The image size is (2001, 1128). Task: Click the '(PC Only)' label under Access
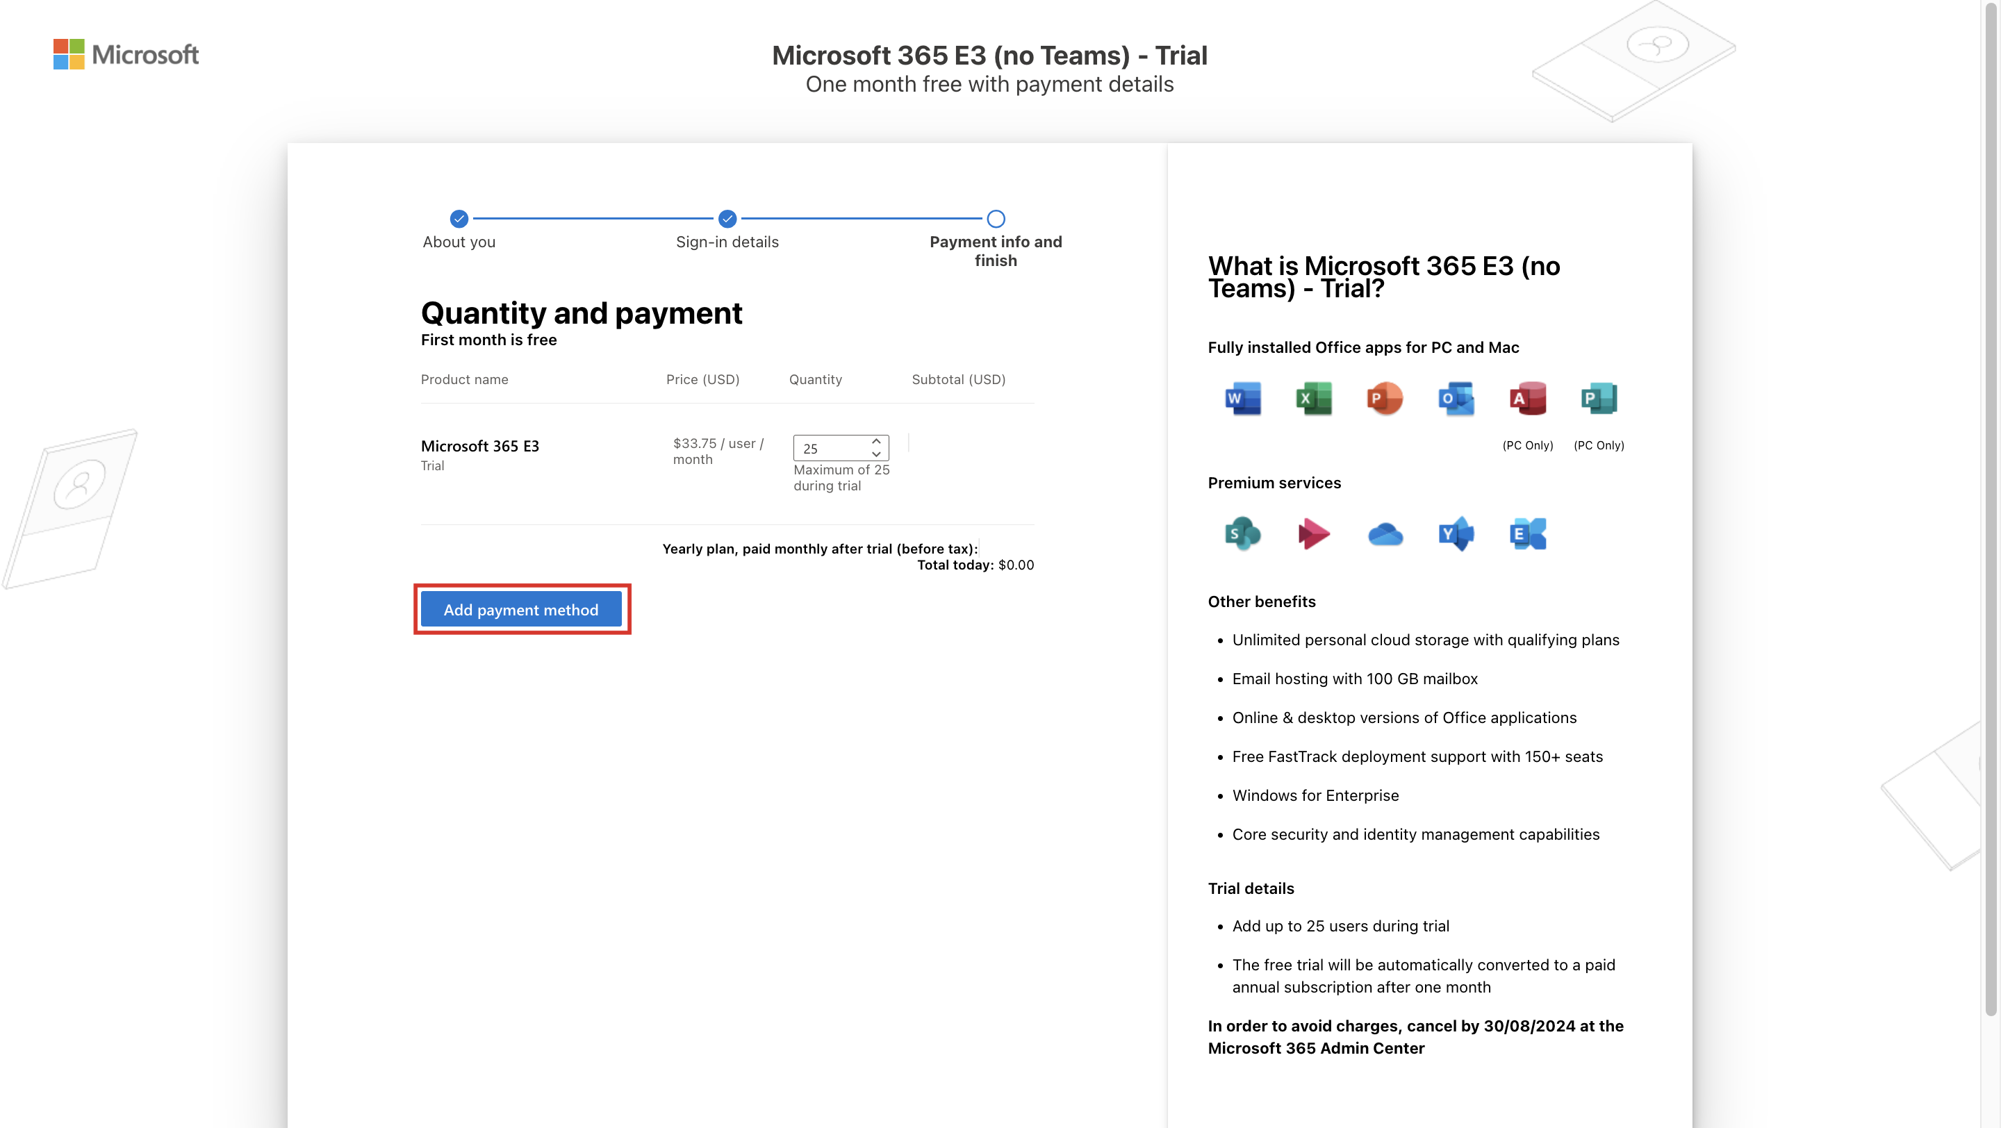1527,445
